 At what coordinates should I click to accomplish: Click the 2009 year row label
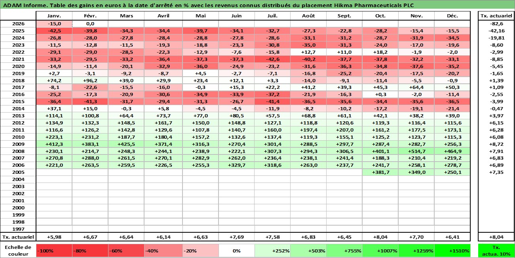coord(18,144)
